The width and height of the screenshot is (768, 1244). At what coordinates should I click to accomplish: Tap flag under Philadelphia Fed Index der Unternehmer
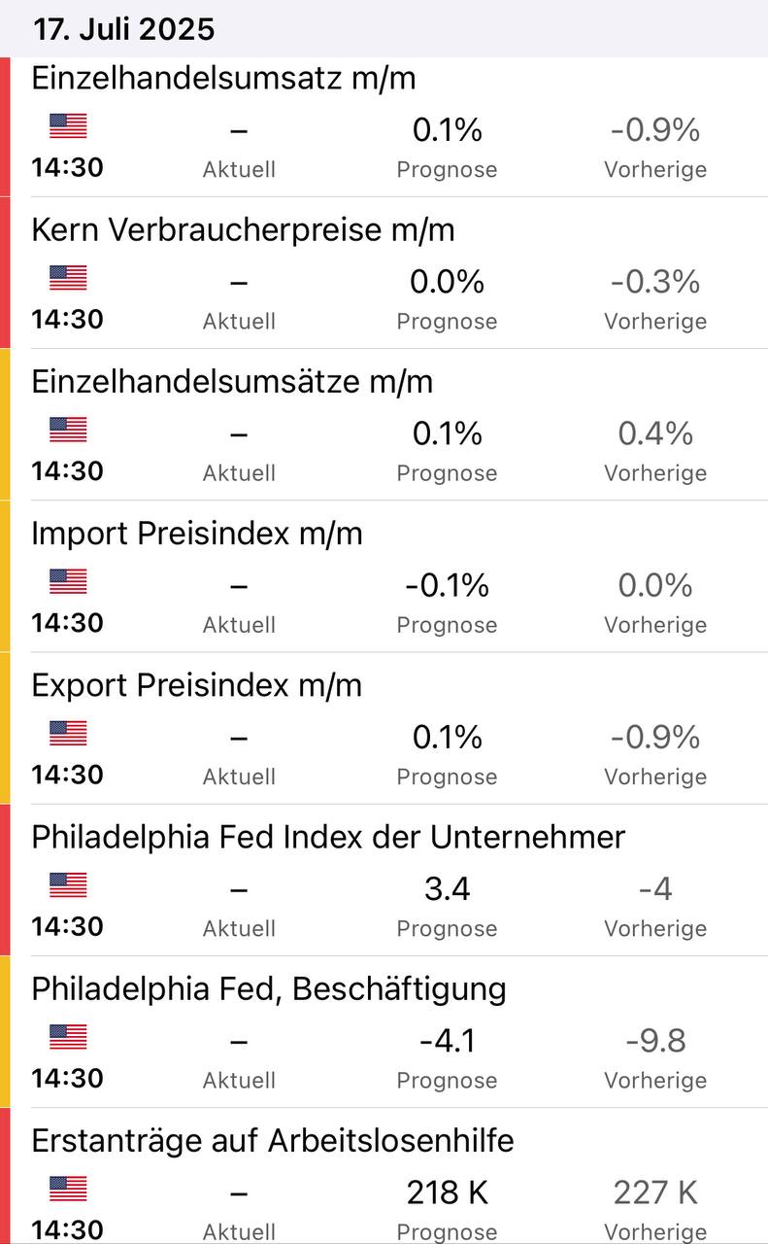(68, 884)
